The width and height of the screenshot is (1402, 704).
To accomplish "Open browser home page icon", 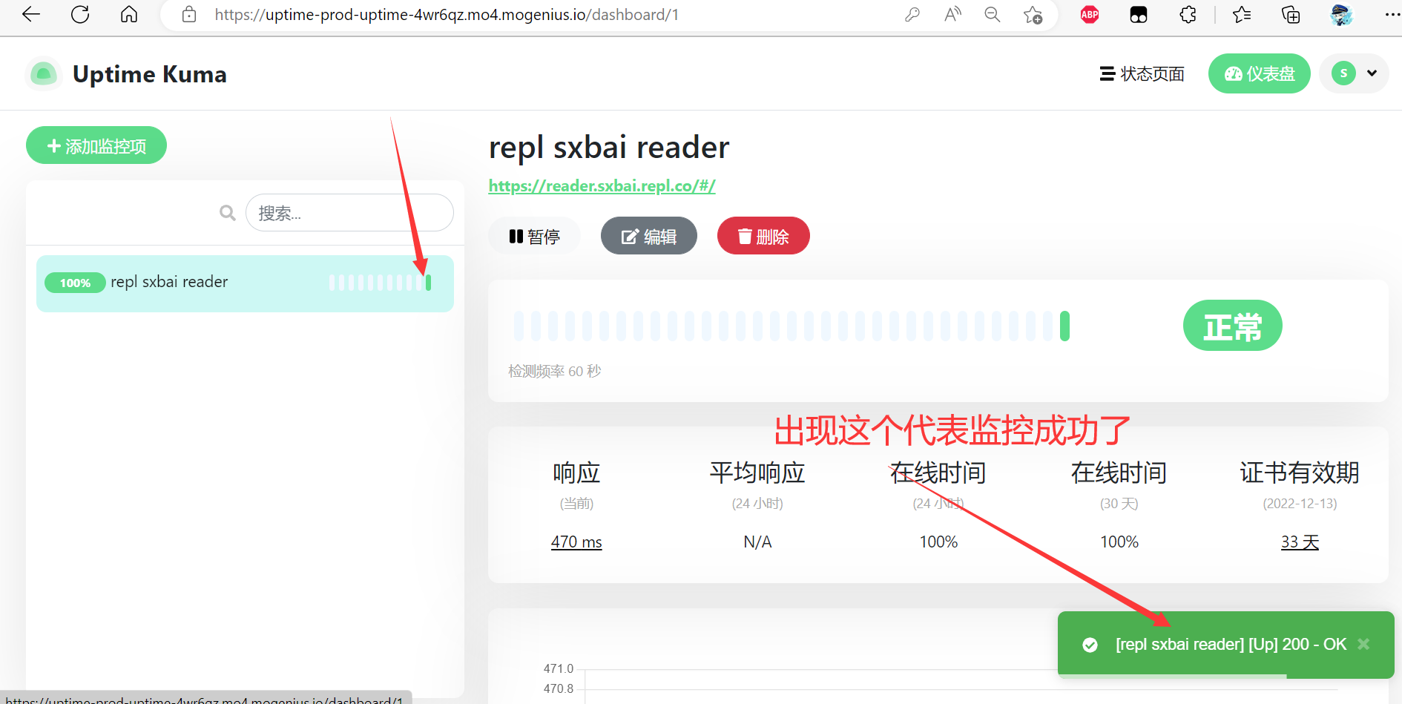I will (129, 15).
